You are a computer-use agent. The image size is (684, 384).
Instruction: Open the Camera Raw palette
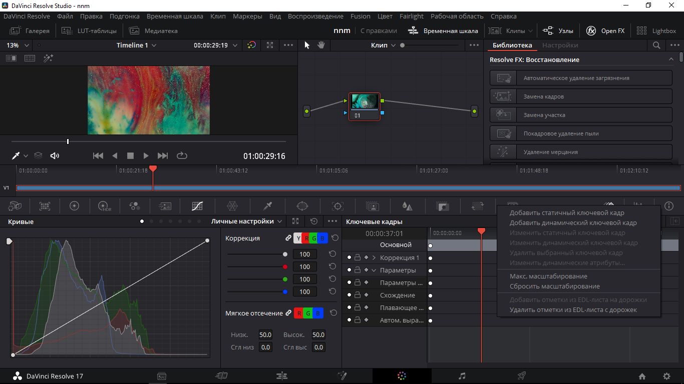15,206
